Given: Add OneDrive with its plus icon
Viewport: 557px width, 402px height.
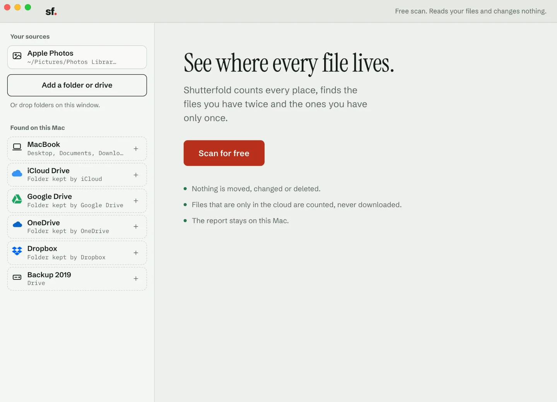Looking at the screenshot, I should coord(136,227).
